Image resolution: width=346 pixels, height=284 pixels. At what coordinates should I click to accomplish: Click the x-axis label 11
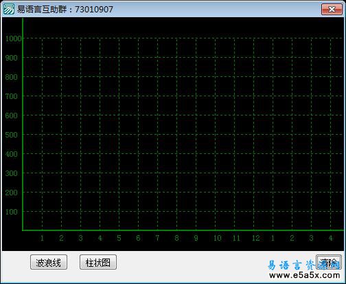236,238
